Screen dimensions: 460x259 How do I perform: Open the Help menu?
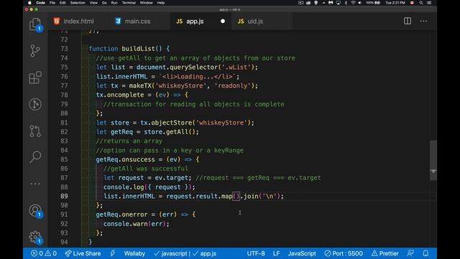point(161,3)
